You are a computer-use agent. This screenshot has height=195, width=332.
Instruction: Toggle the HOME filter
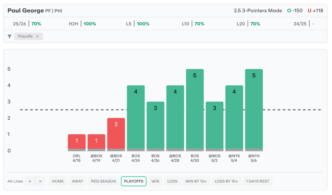(x=58, y=181)
